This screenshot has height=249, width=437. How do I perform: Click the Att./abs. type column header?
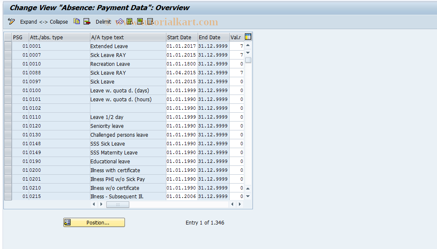pyautogui.click(x=60, y=37)
